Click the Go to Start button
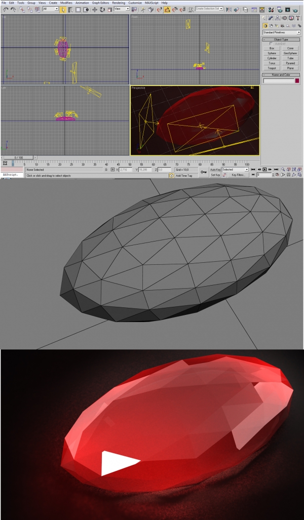This screenshot has width=304, height=520. pos(253,170)
